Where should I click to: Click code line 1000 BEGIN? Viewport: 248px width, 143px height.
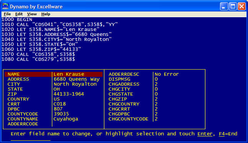click(x=17, y=19)
